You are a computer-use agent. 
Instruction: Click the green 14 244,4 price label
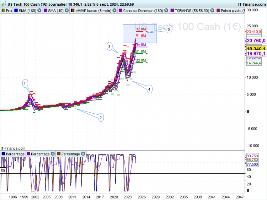tap(254, 63)
